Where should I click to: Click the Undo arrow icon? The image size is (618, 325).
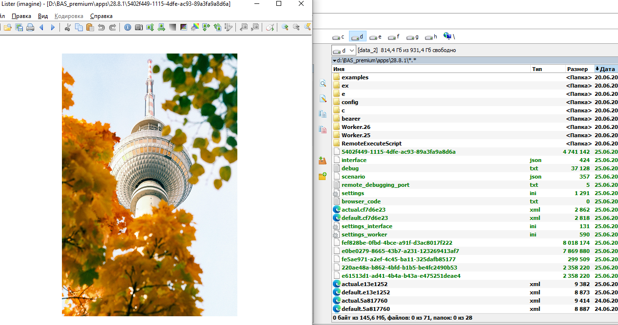[101, 27]
